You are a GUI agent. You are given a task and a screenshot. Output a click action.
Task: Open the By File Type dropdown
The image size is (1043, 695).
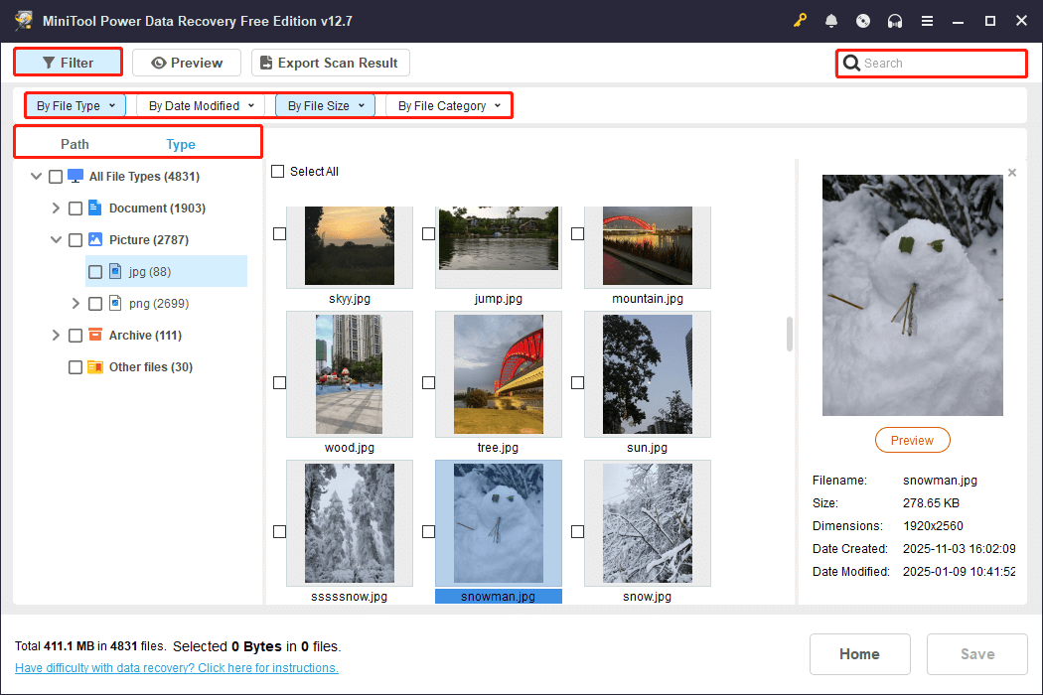pos(74,105)
